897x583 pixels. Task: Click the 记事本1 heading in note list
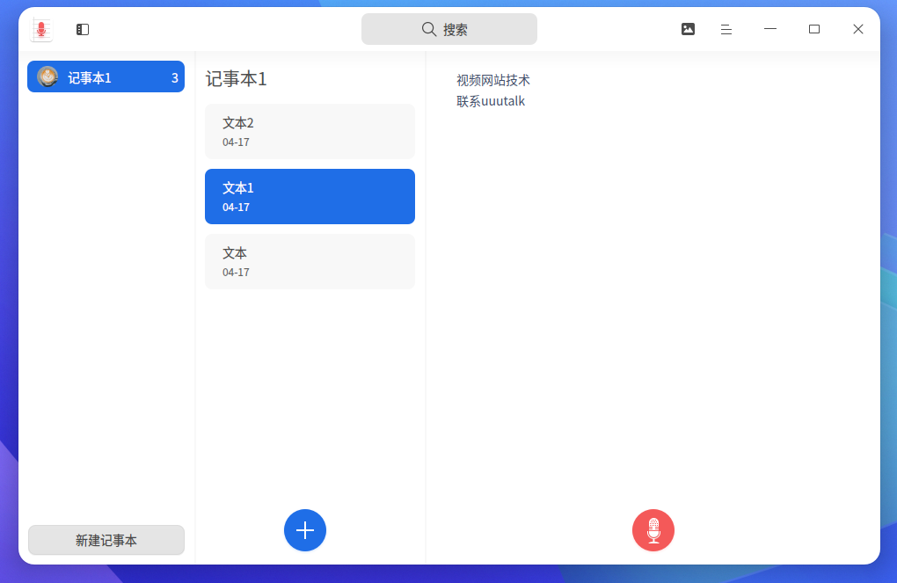[x=237, y=79]
